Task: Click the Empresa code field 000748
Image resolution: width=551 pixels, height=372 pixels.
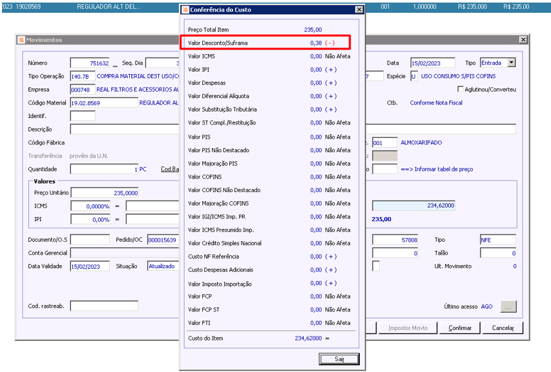Action: point(83,90)
